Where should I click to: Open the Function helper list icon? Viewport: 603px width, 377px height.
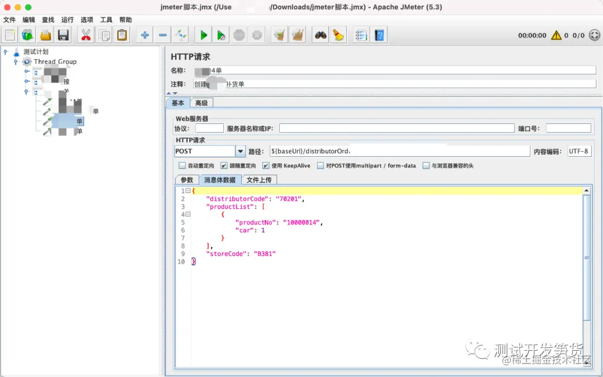361,35
